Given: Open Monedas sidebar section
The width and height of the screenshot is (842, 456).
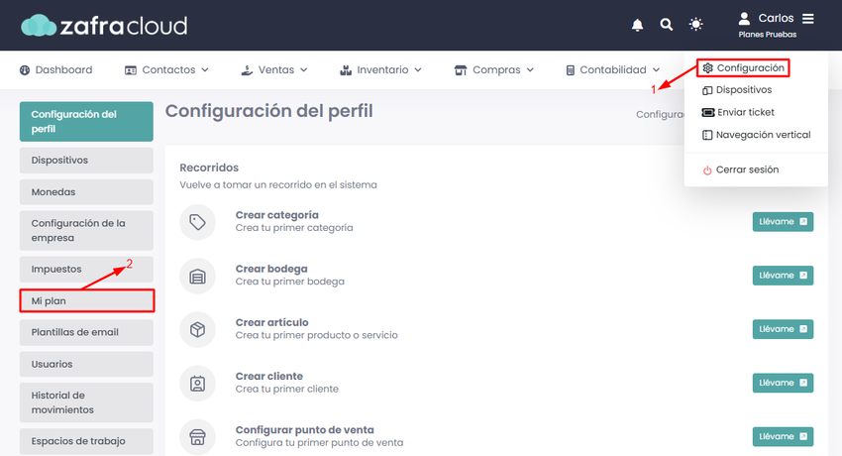Looking at the screenshot, I should click(86, 191).
